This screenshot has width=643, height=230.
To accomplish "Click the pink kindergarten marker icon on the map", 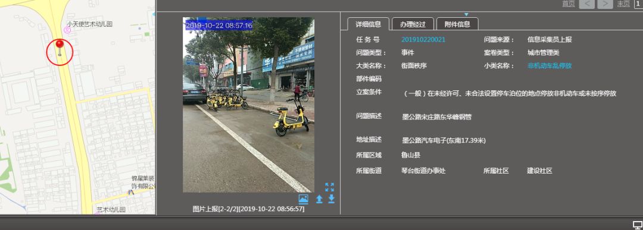I will (68, 30).
